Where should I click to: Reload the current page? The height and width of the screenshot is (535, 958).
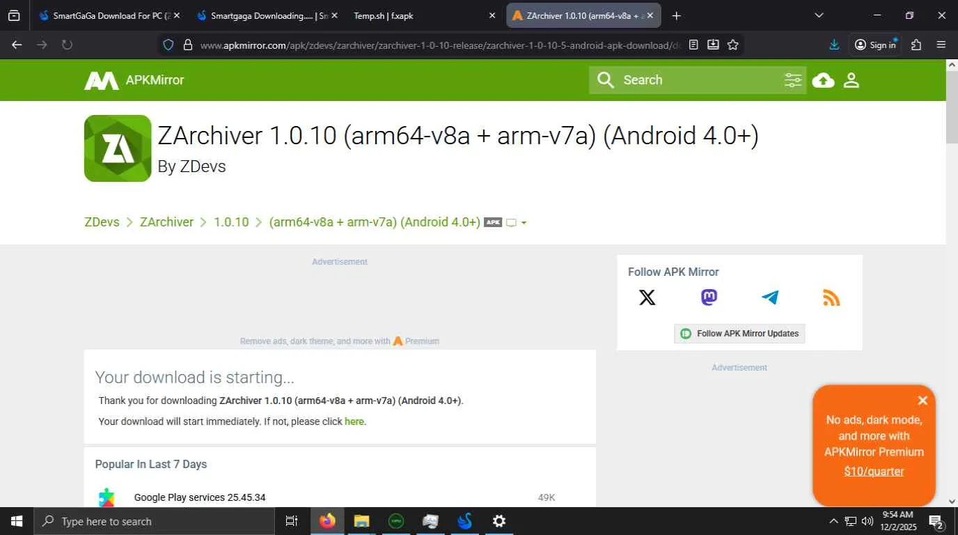[x=67, y=45]
